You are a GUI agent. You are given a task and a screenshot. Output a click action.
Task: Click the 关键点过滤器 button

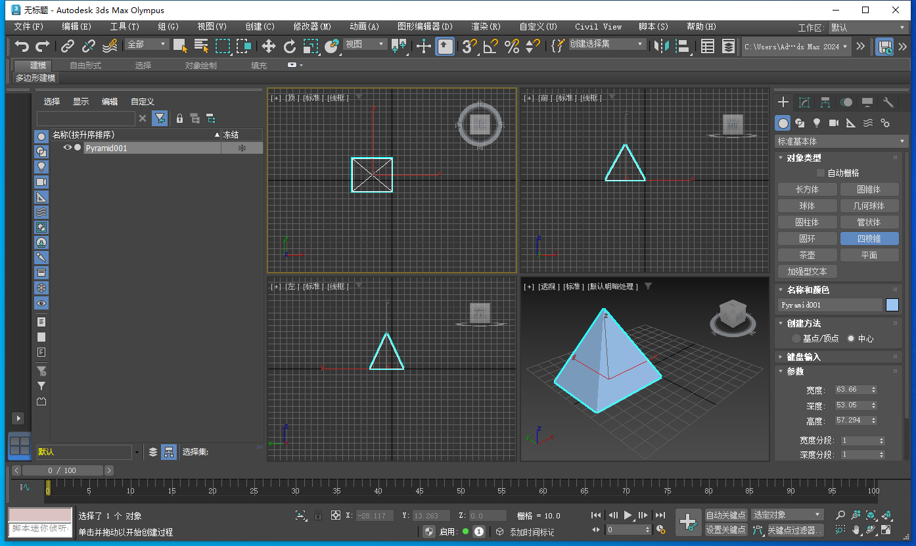click(x=797, y=530)
